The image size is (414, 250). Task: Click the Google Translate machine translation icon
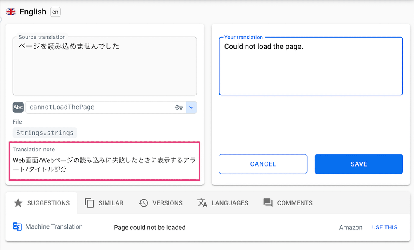point(17,227)
